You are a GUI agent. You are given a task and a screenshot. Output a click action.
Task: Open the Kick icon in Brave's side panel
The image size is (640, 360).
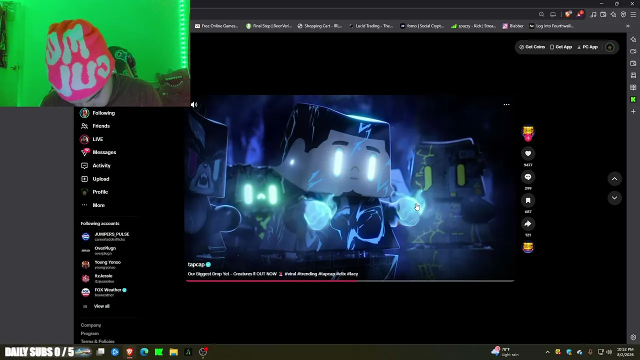click(633, 99)
